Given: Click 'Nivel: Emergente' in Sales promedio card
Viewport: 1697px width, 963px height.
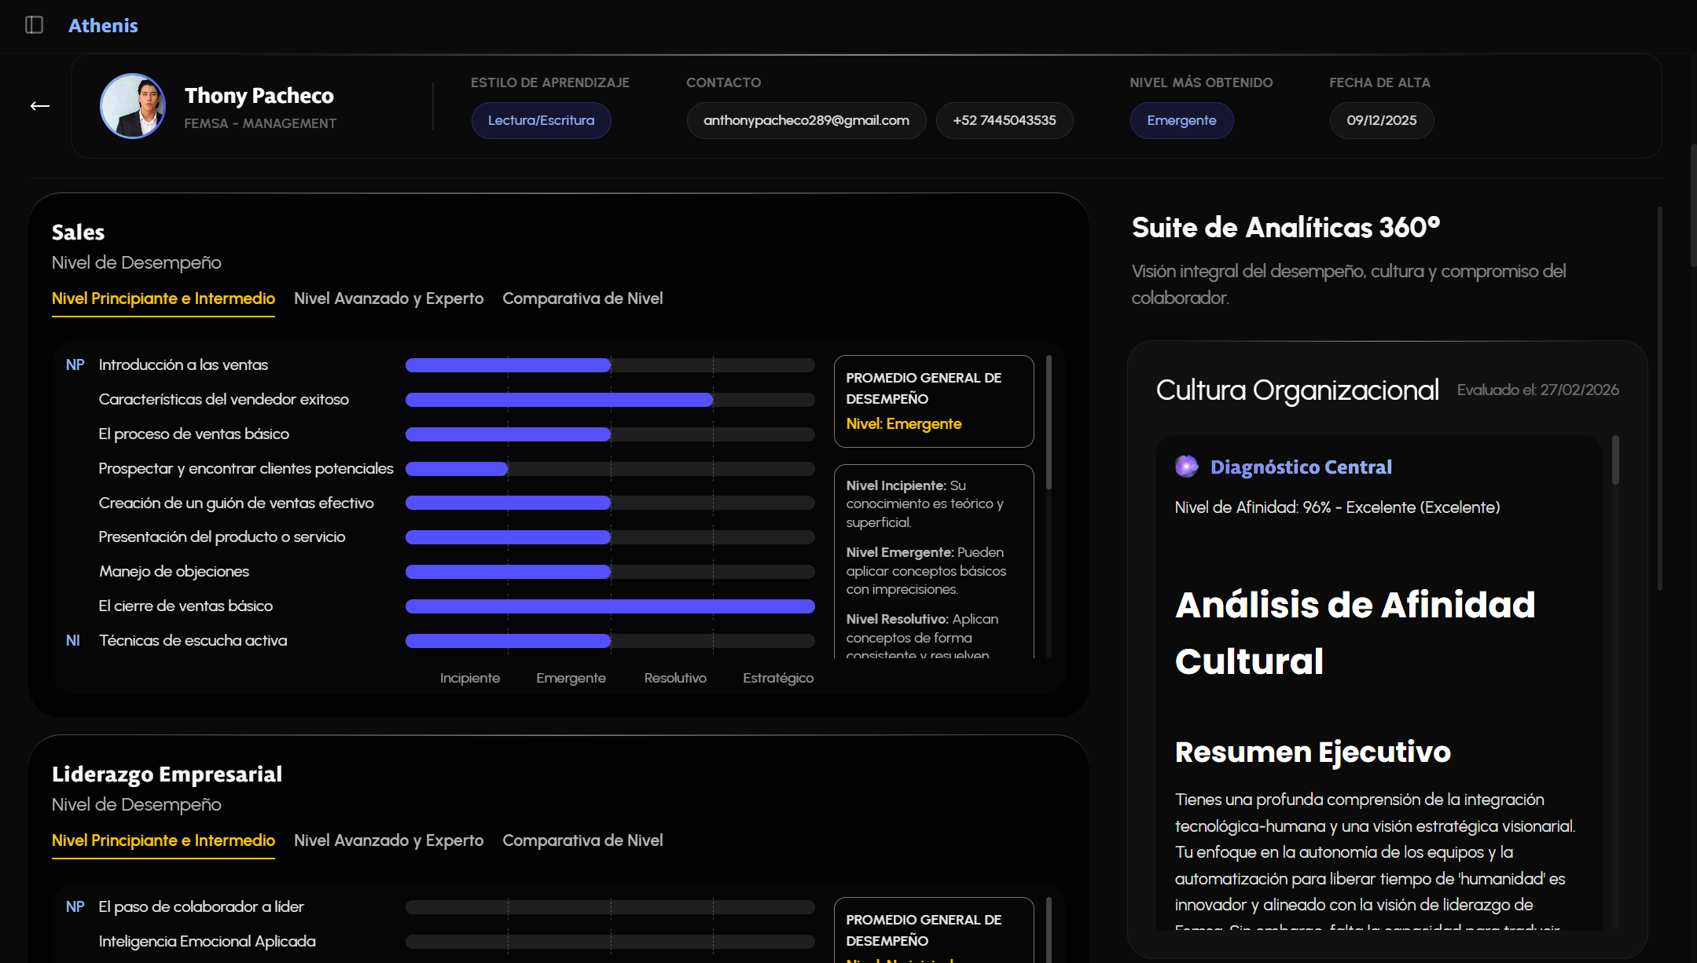Looking at the screenshot, I should (904, 423).
